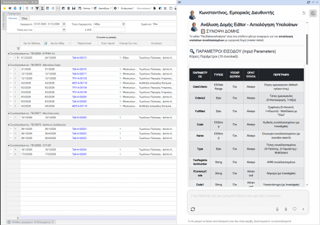Click the floppy disk save icon
320x225 pixels.
tap(74, 8)
